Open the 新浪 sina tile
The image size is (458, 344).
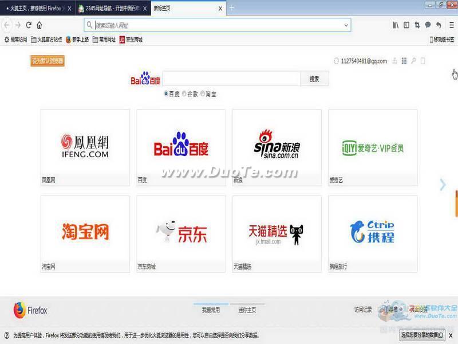pos(277,147)
